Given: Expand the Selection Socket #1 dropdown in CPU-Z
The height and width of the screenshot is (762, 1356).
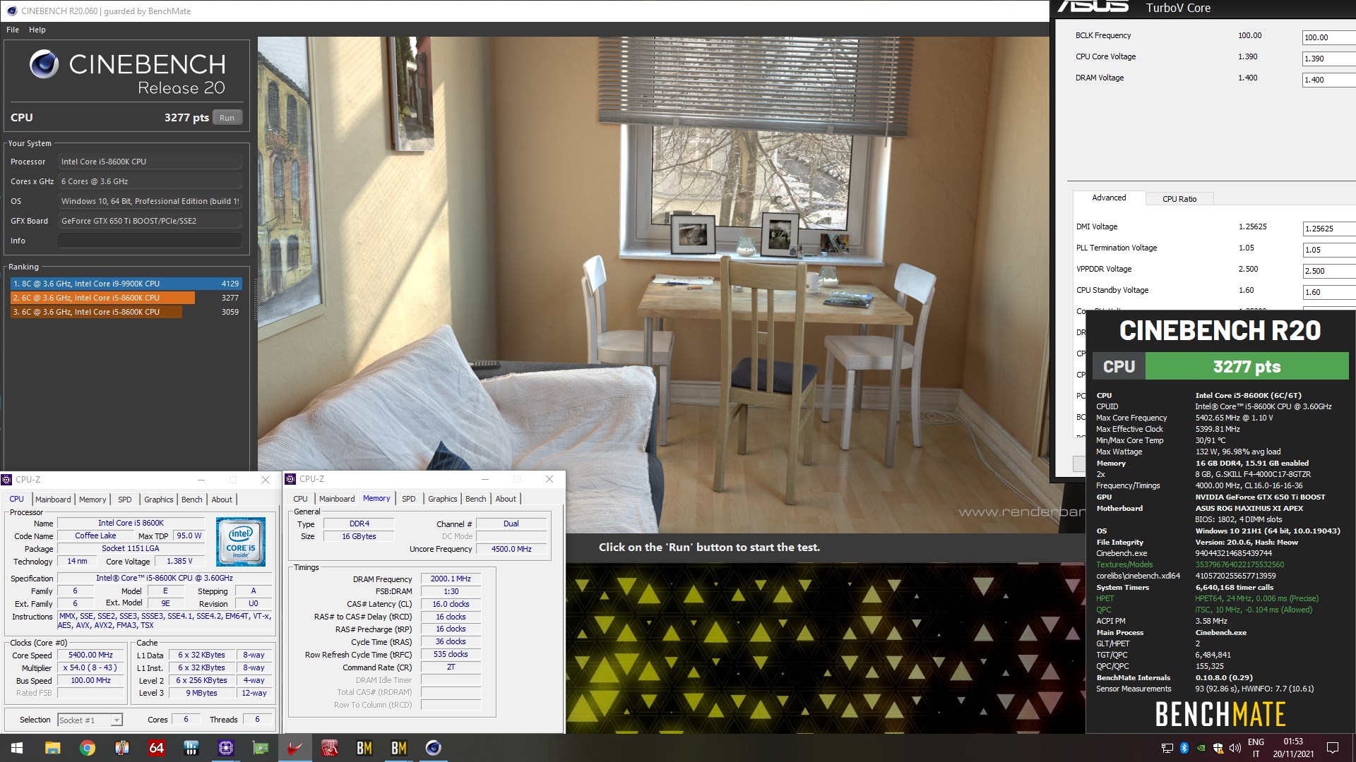Looking at the screenshot, I should [x=90, y=720].
